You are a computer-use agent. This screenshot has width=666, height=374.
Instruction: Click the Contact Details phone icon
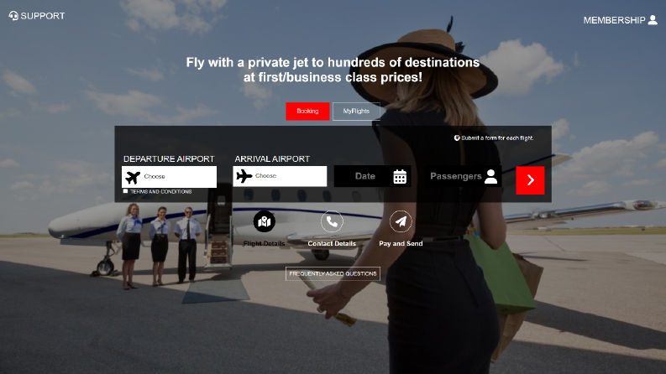coord(332,221)
